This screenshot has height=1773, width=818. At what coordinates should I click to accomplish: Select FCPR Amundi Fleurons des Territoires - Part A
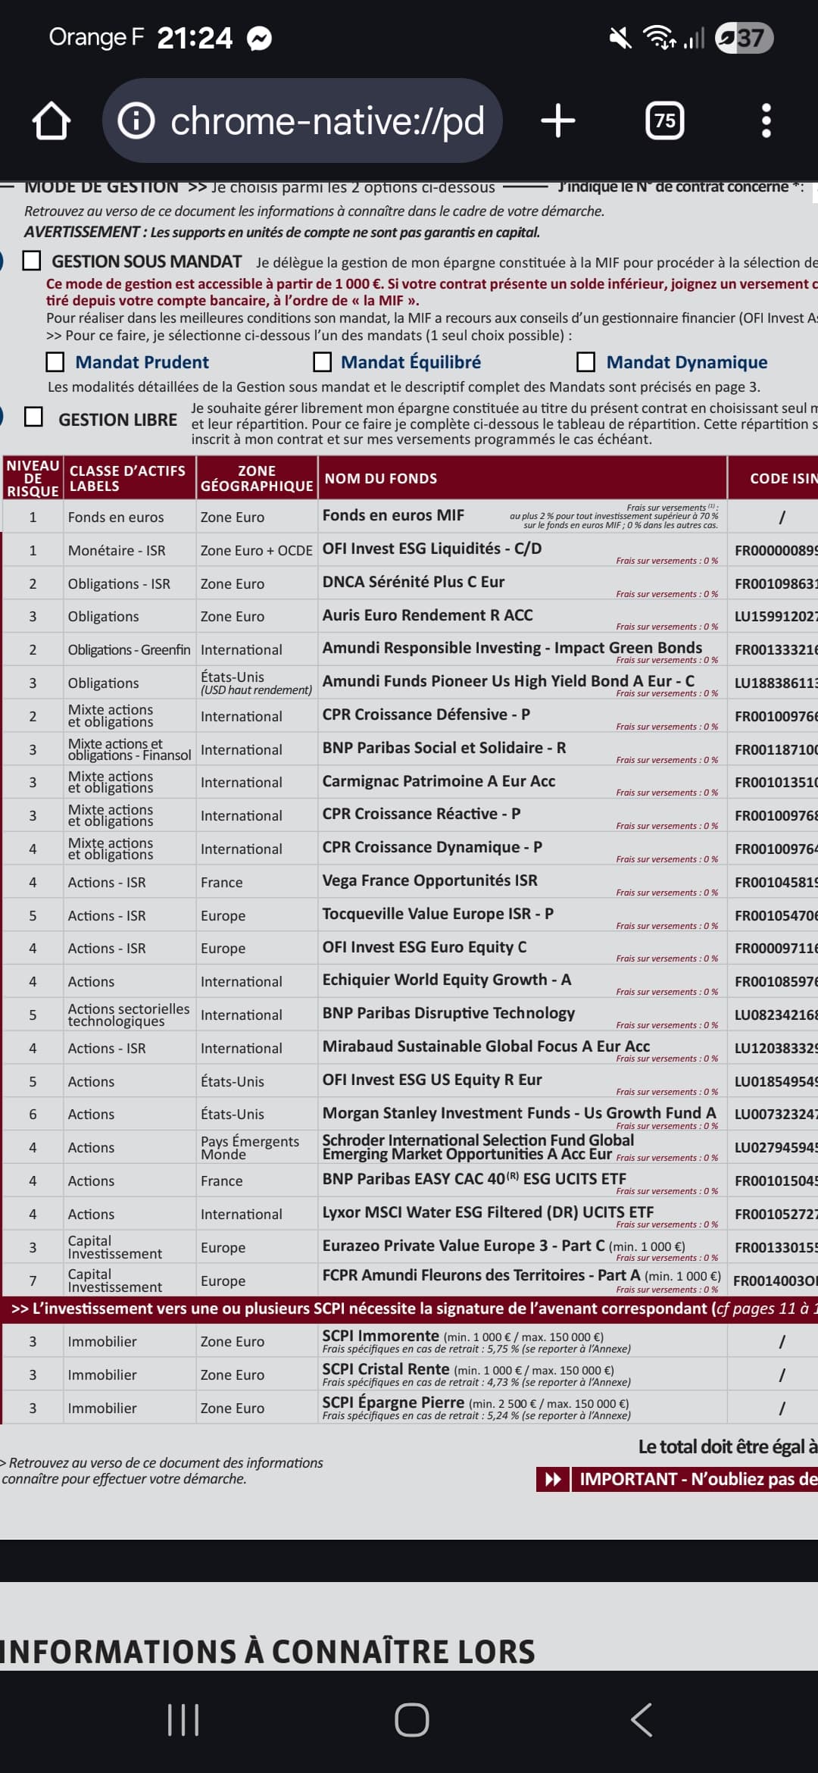point(522,1275)
